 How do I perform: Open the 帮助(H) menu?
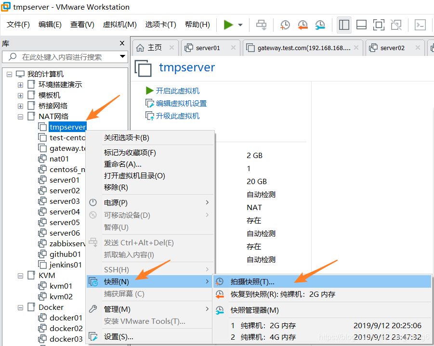point(197,25)
